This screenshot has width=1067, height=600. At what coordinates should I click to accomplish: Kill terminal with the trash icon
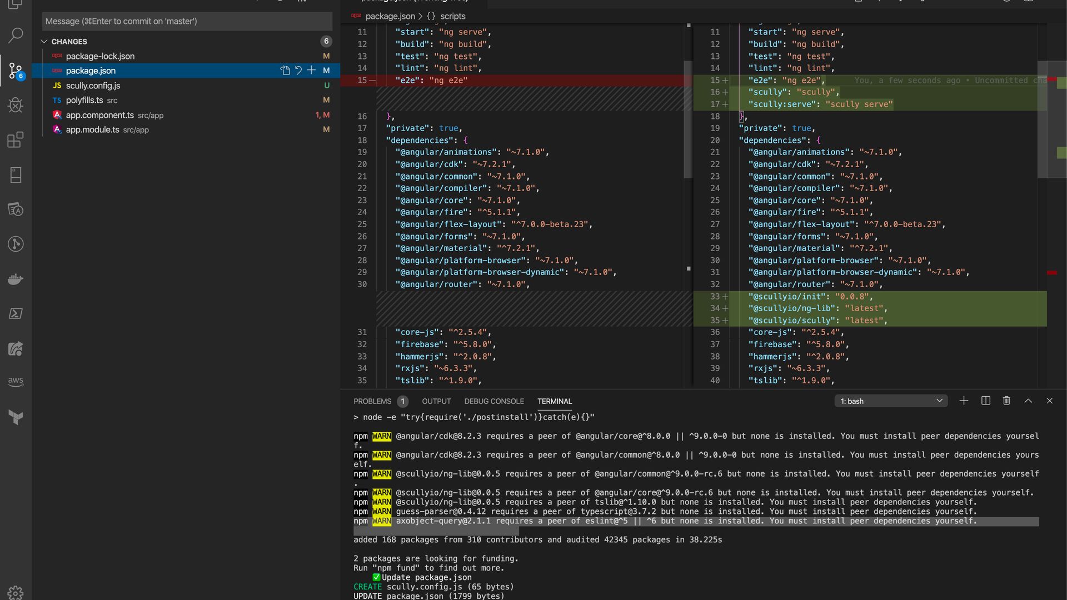coord(1006,401)
